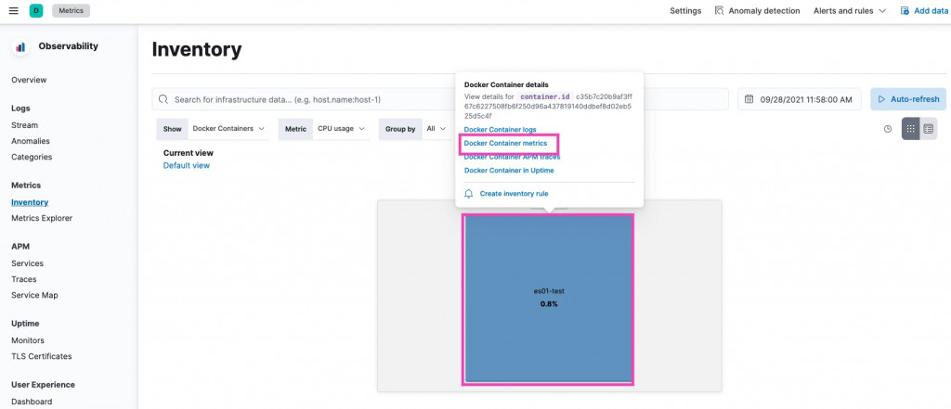Click the Add data icon

point(905,10)
